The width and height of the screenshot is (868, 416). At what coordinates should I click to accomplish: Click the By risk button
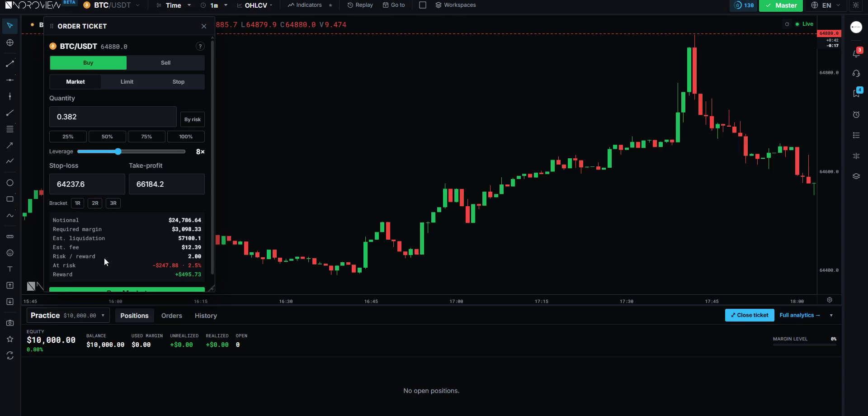(193, 119)
